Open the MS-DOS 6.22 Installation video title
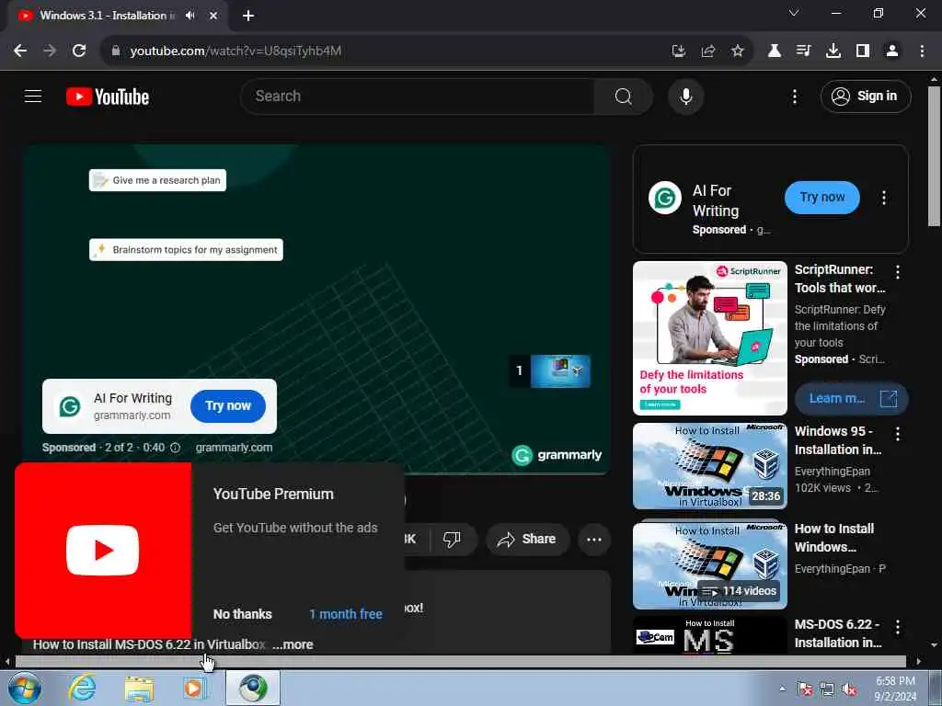The height and width of the screenshot is (706, 942). [x=837, y=633]
